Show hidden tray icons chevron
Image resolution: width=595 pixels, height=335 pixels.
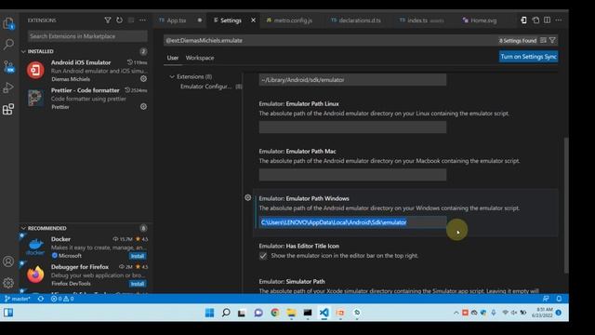(456, 313)
